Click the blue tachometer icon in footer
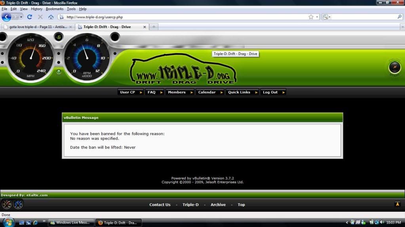405x227 pixels. tap(18, 204)
